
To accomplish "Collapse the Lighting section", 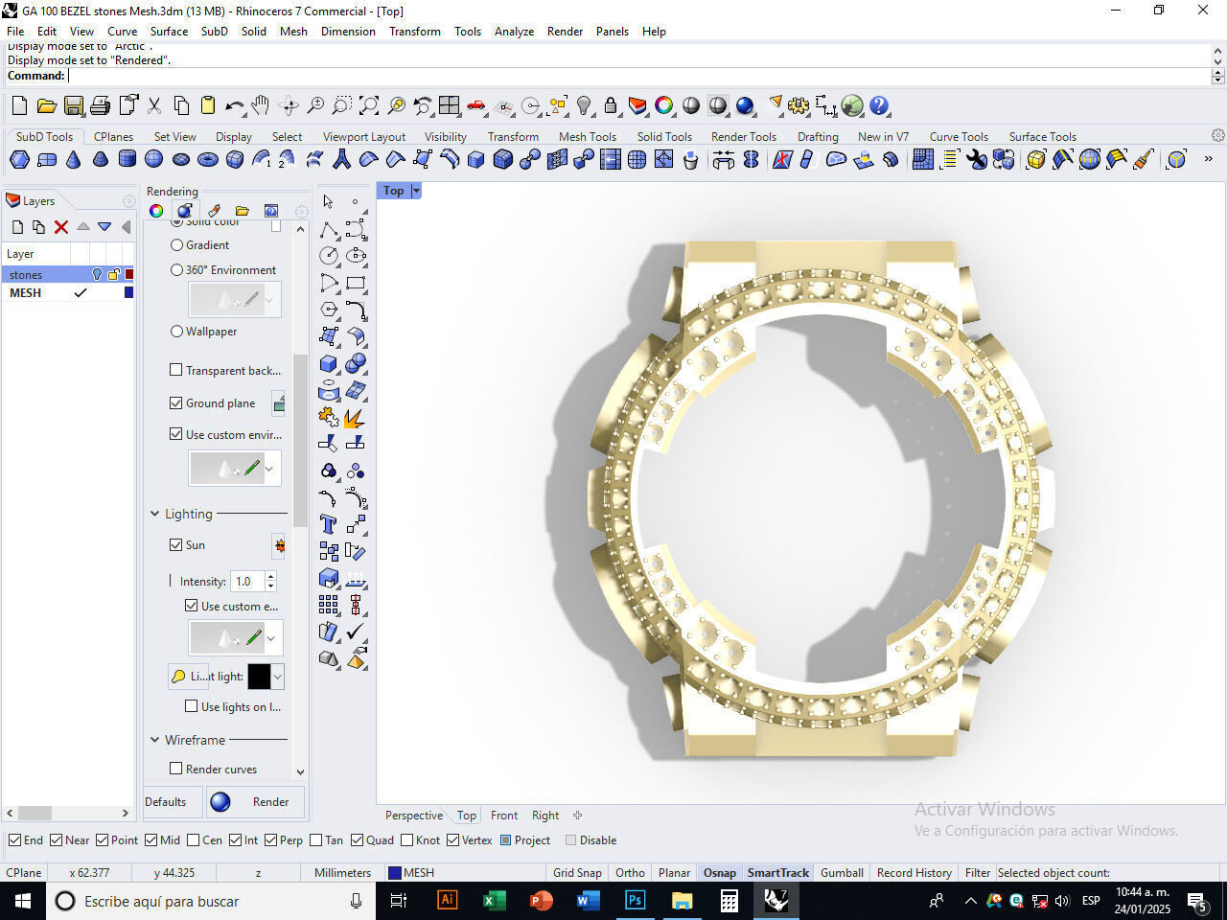I will 155,515.
